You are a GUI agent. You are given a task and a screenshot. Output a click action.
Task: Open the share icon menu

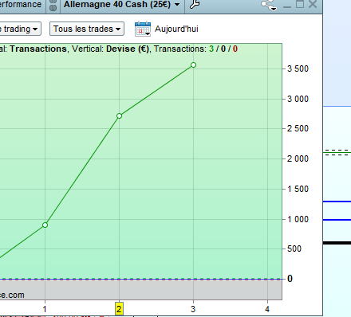click(x=269, y=5)
